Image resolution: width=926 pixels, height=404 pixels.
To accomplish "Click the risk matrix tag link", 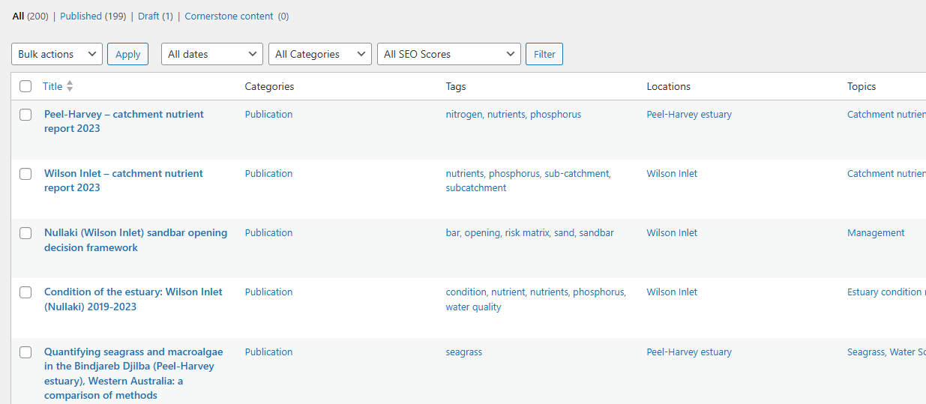I will point(527,233).
